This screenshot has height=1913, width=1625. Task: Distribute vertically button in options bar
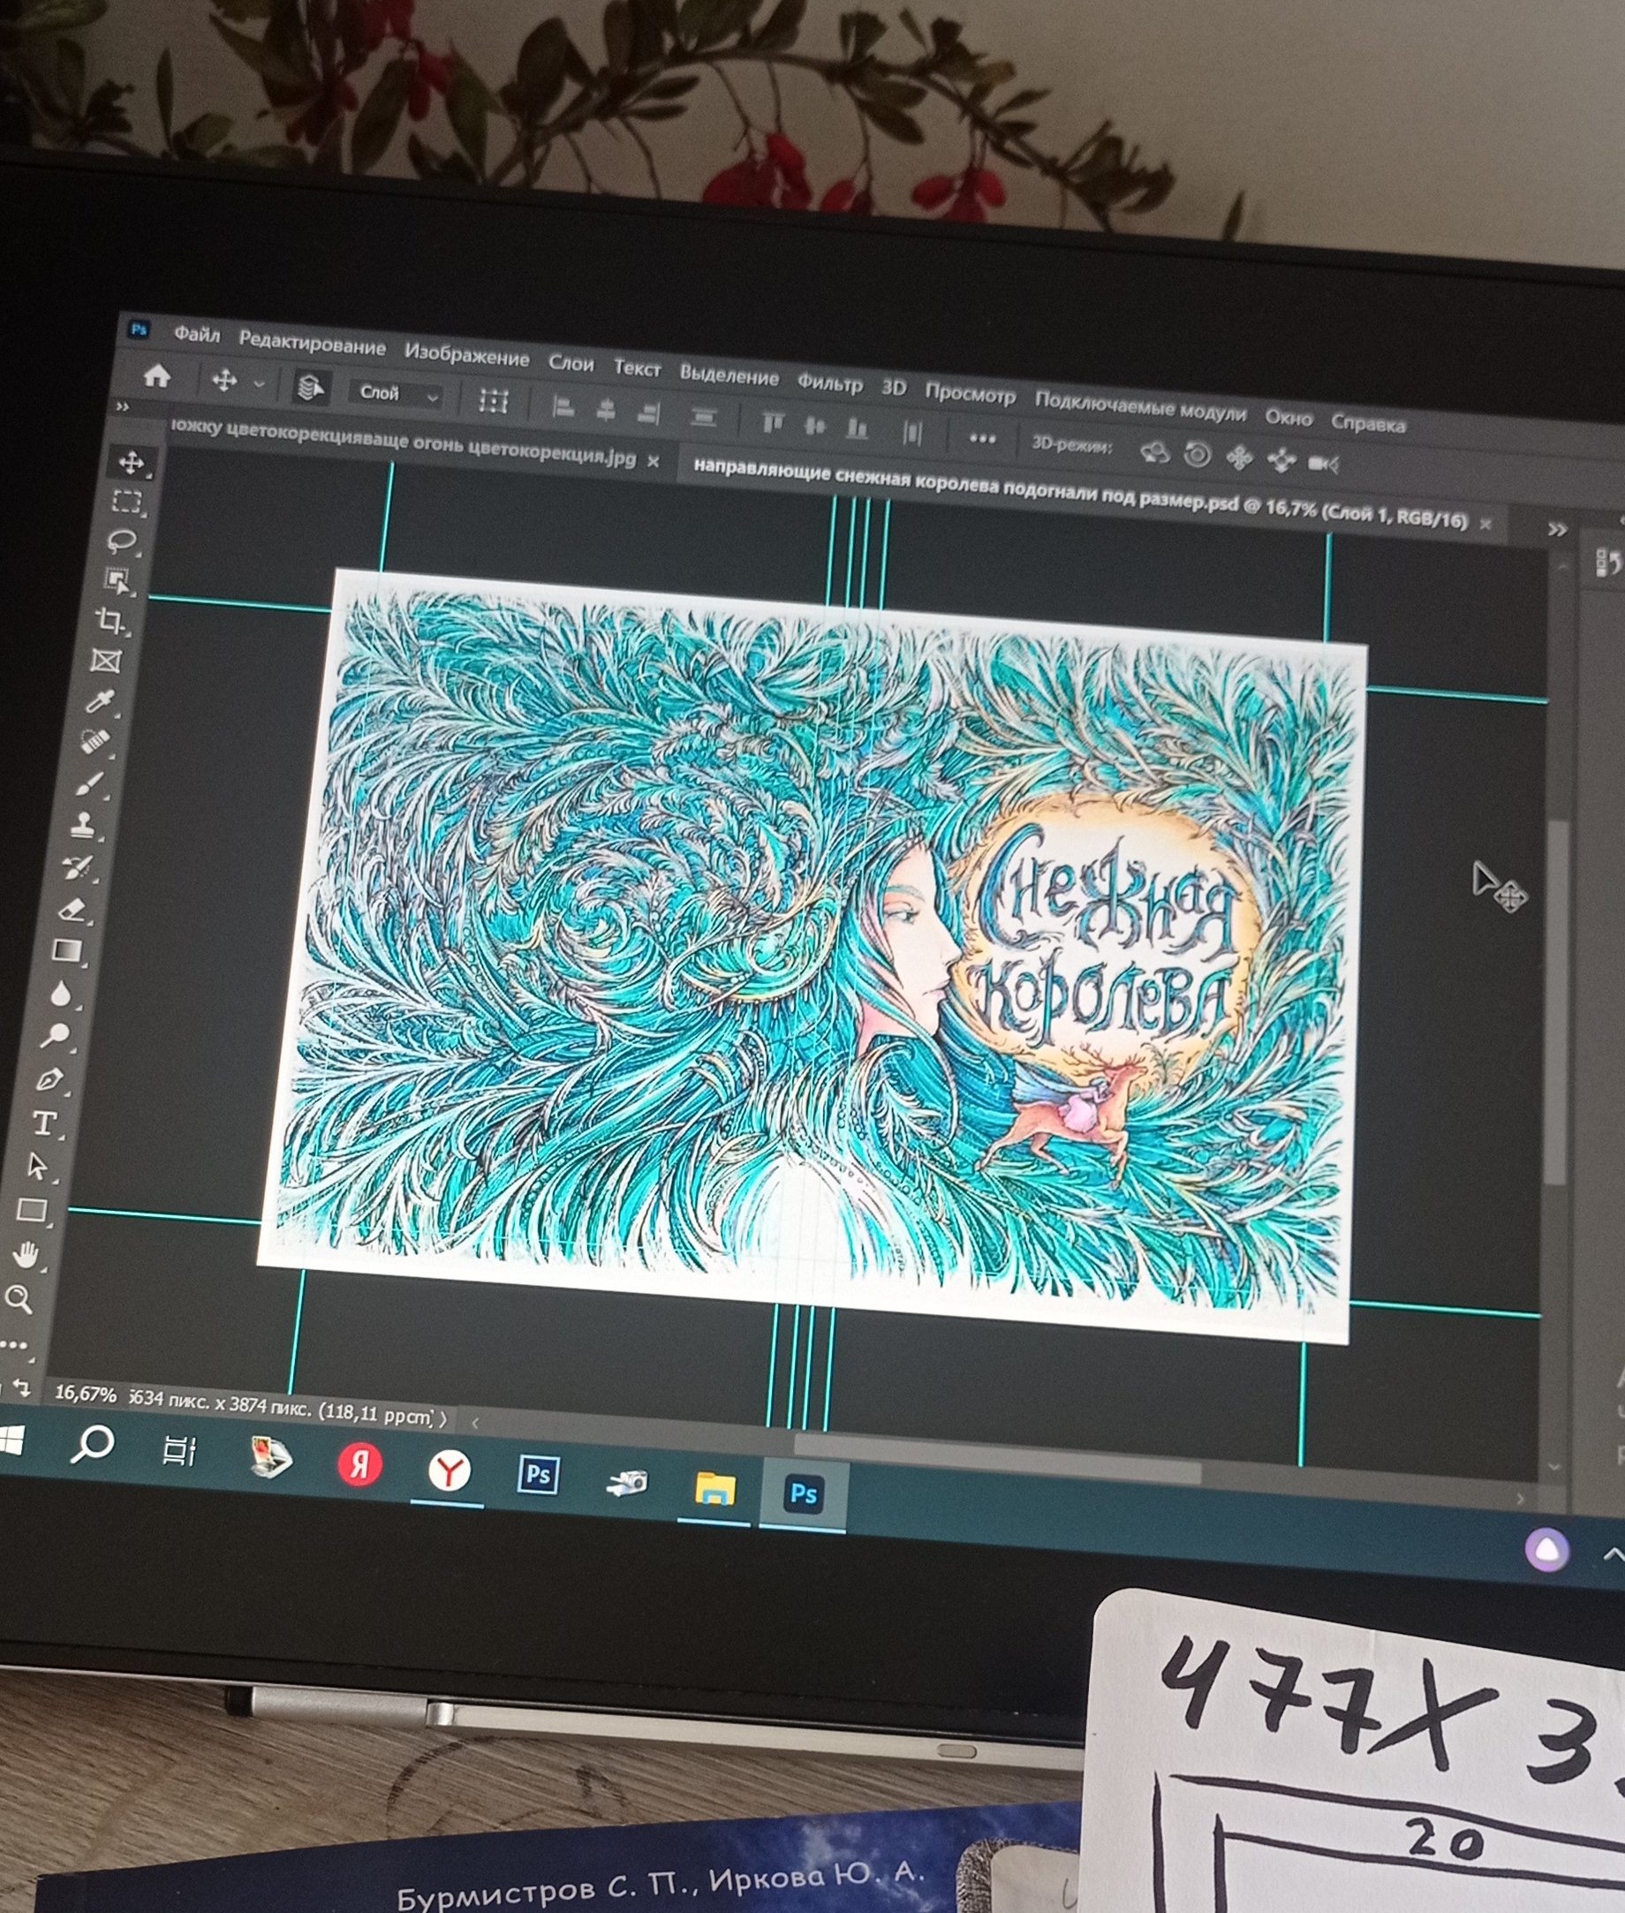pyautogui.click(x=704, y=417)
